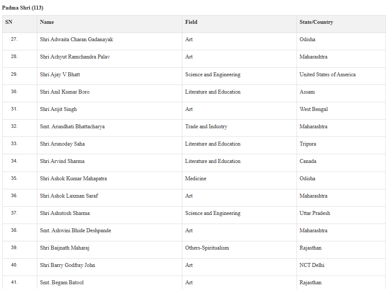386x289 pixels.
Task: Select serial number '30.'
Action: tap(14, 91)
